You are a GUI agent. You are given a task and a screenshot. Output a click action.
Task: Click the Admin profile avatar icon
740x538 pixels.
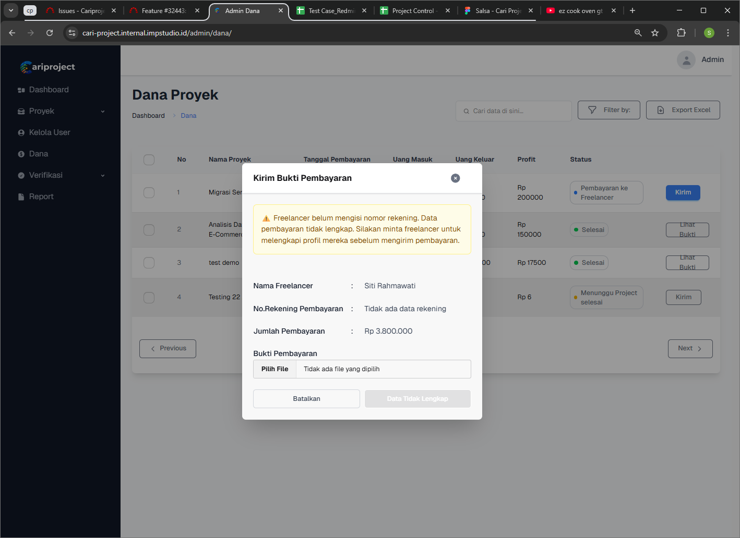686,60
